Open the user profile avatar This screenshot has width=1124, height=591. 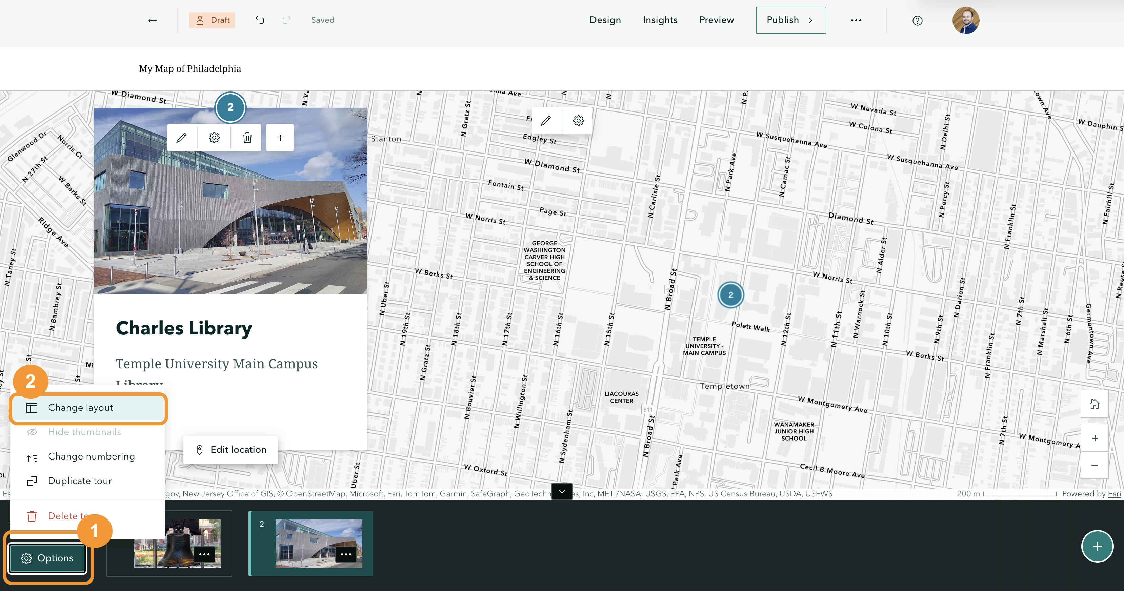point(966,20)
